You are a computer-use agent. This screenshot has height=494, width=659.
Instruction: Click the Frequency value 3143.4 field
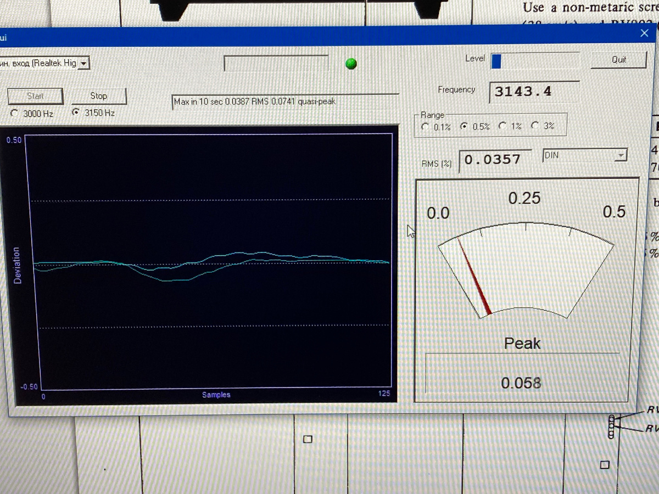(534, 92)
